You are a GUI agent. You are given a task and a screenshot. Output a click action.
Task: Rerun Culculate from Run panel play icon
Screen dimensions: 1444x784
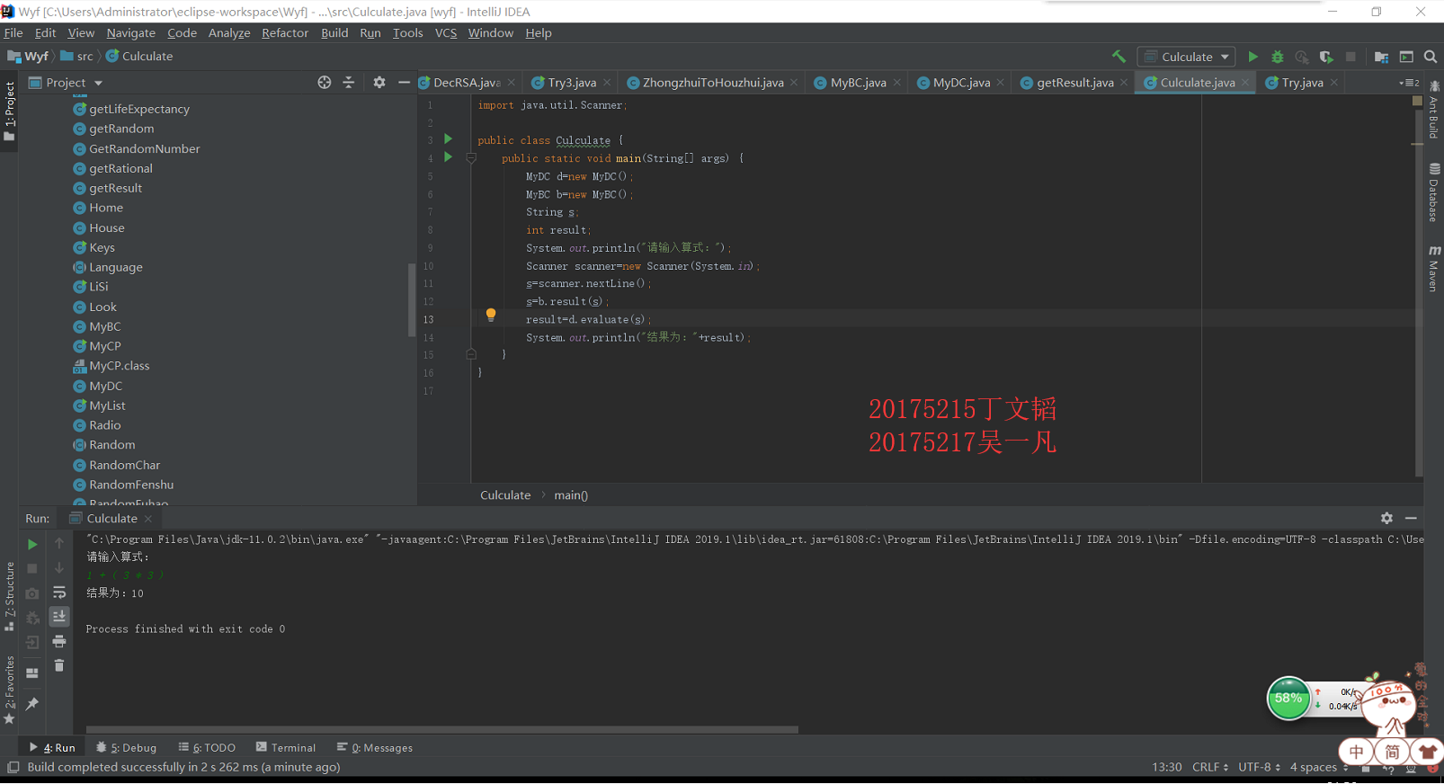[x=32, y=544]
